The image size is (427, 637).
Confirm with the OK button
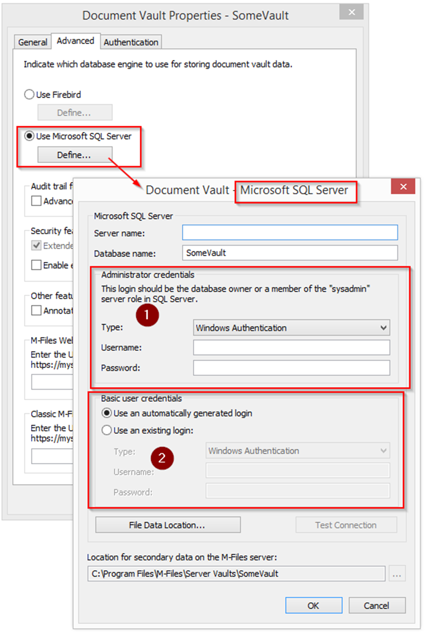(313, 605)
